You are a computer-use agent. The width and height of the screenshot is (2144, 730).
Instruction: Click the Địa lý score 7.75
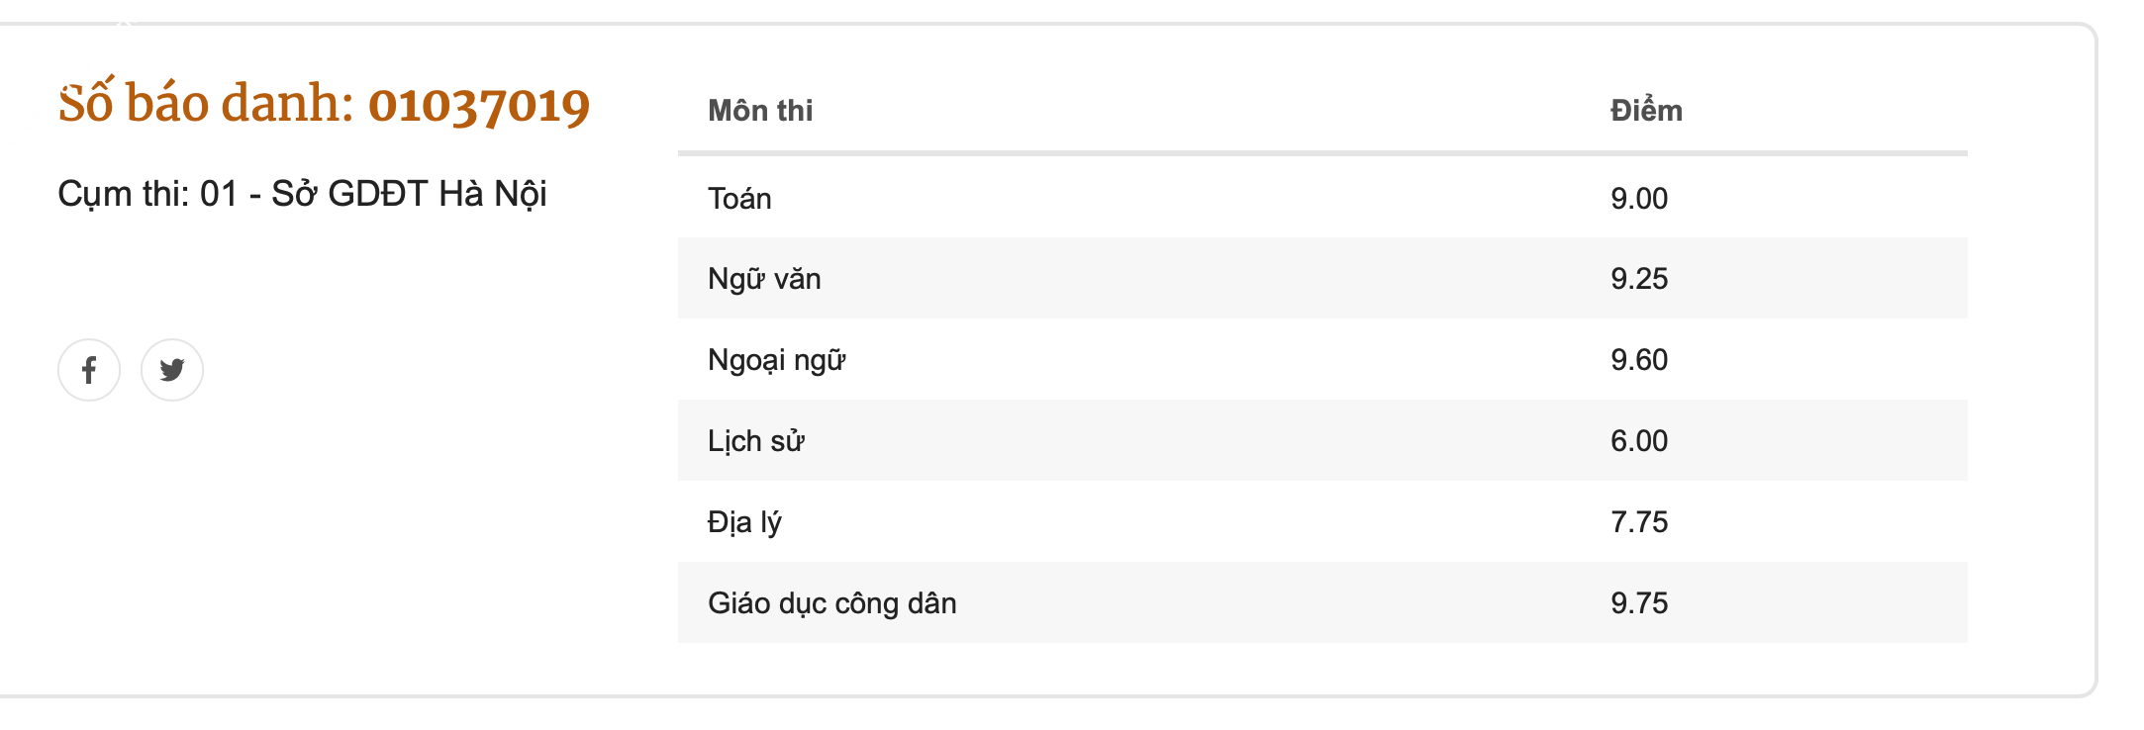tap(1639, 521)
